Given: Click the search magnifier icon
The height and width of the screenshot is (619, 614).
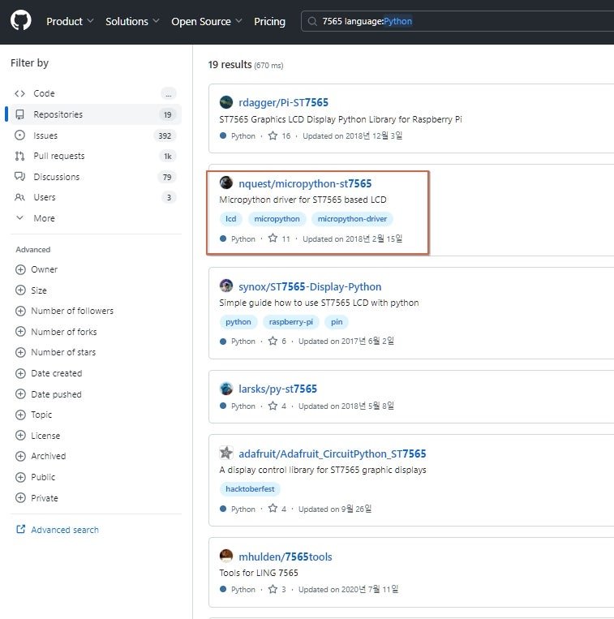Looking at the screenshot, I should [312, 21].
